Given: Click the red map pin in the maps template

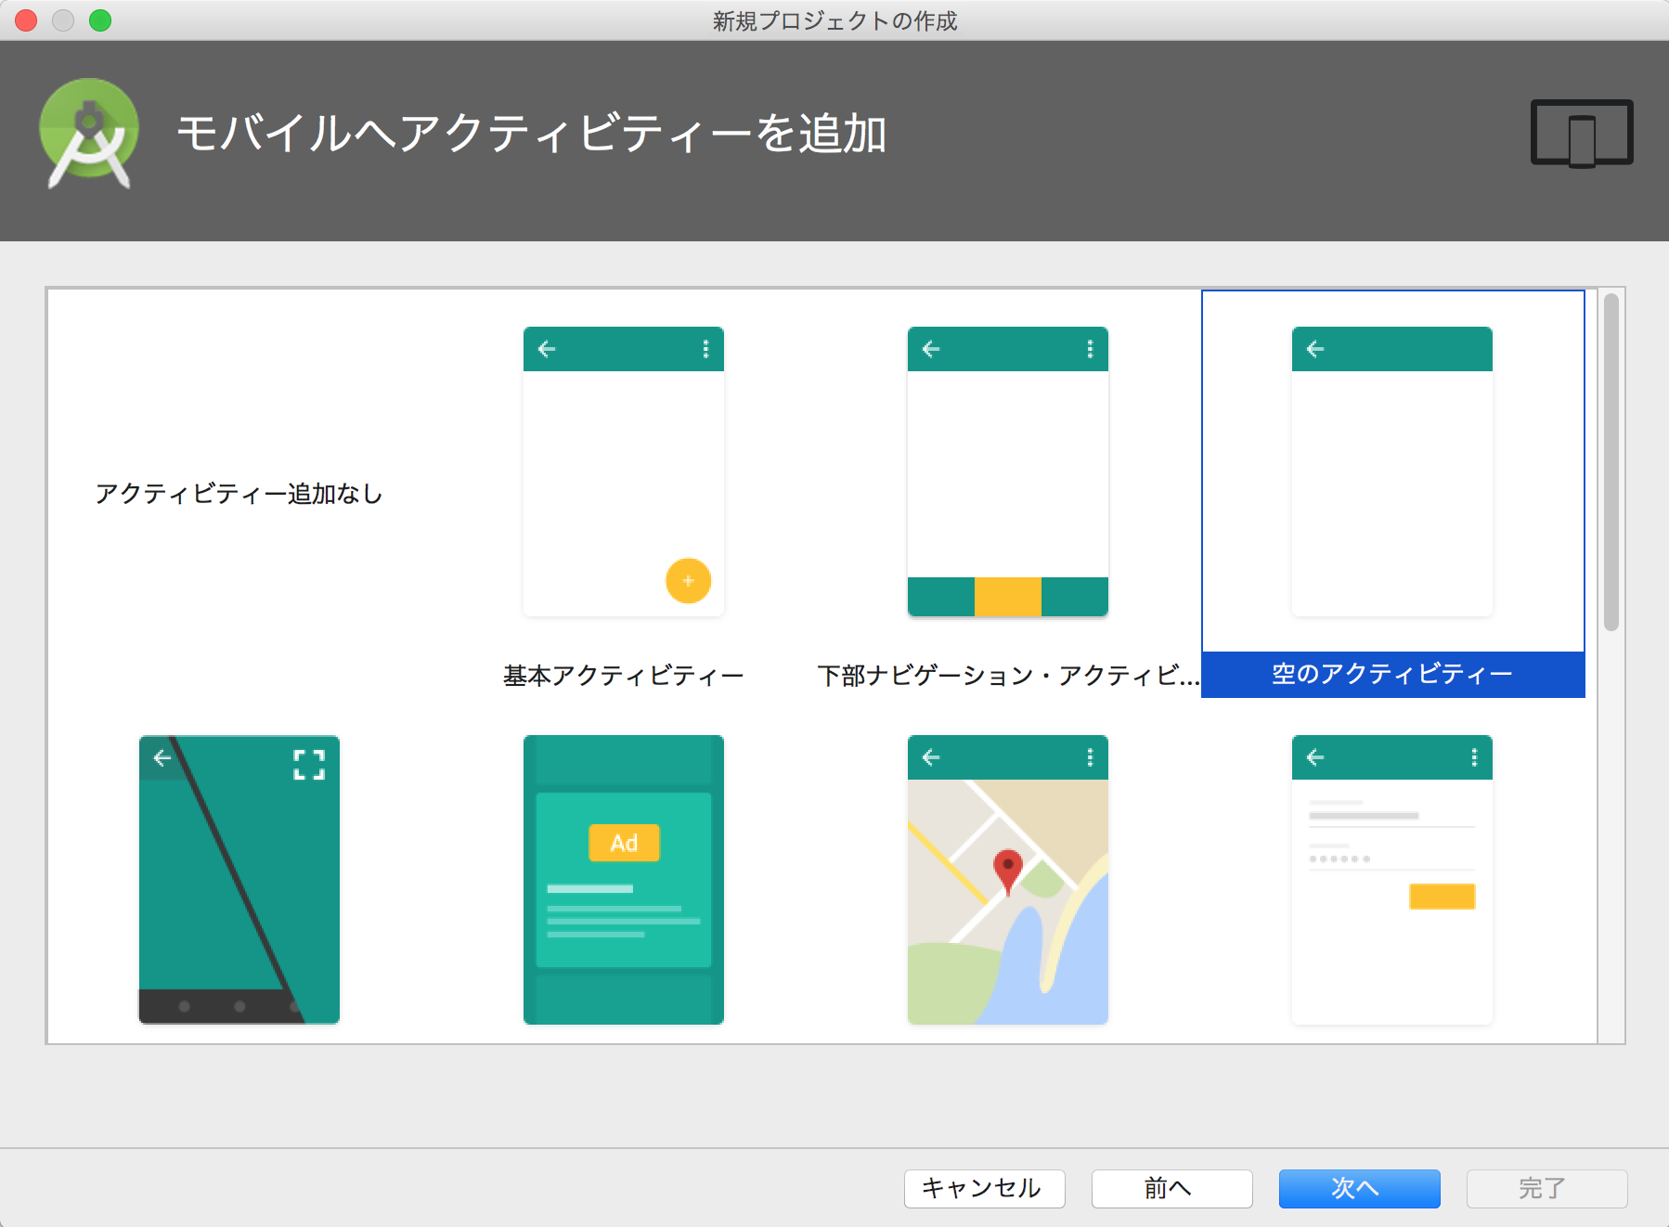Looking at the screenshot, I should tap(1008, 872).
